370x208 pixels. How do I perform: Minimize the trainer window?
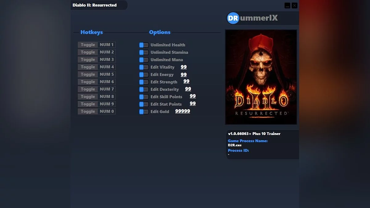click(x=287, y=5)
